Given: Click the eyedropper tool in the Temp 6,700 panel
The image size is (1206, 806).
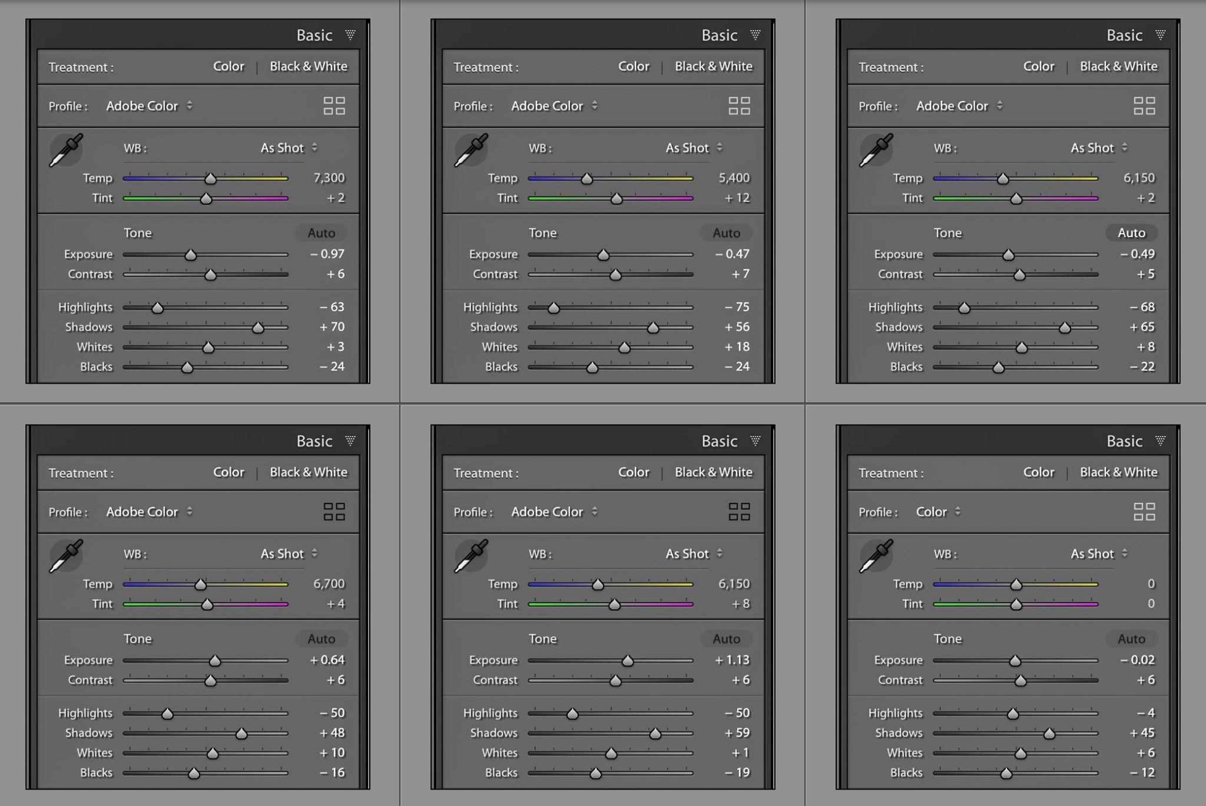Looking at the screenshot, I should coord(66,555).
